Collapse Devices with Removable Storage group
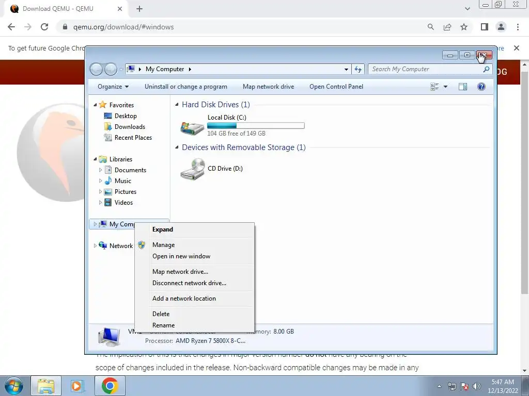Viewport: 529px width, 396px height. pos(177,147)
